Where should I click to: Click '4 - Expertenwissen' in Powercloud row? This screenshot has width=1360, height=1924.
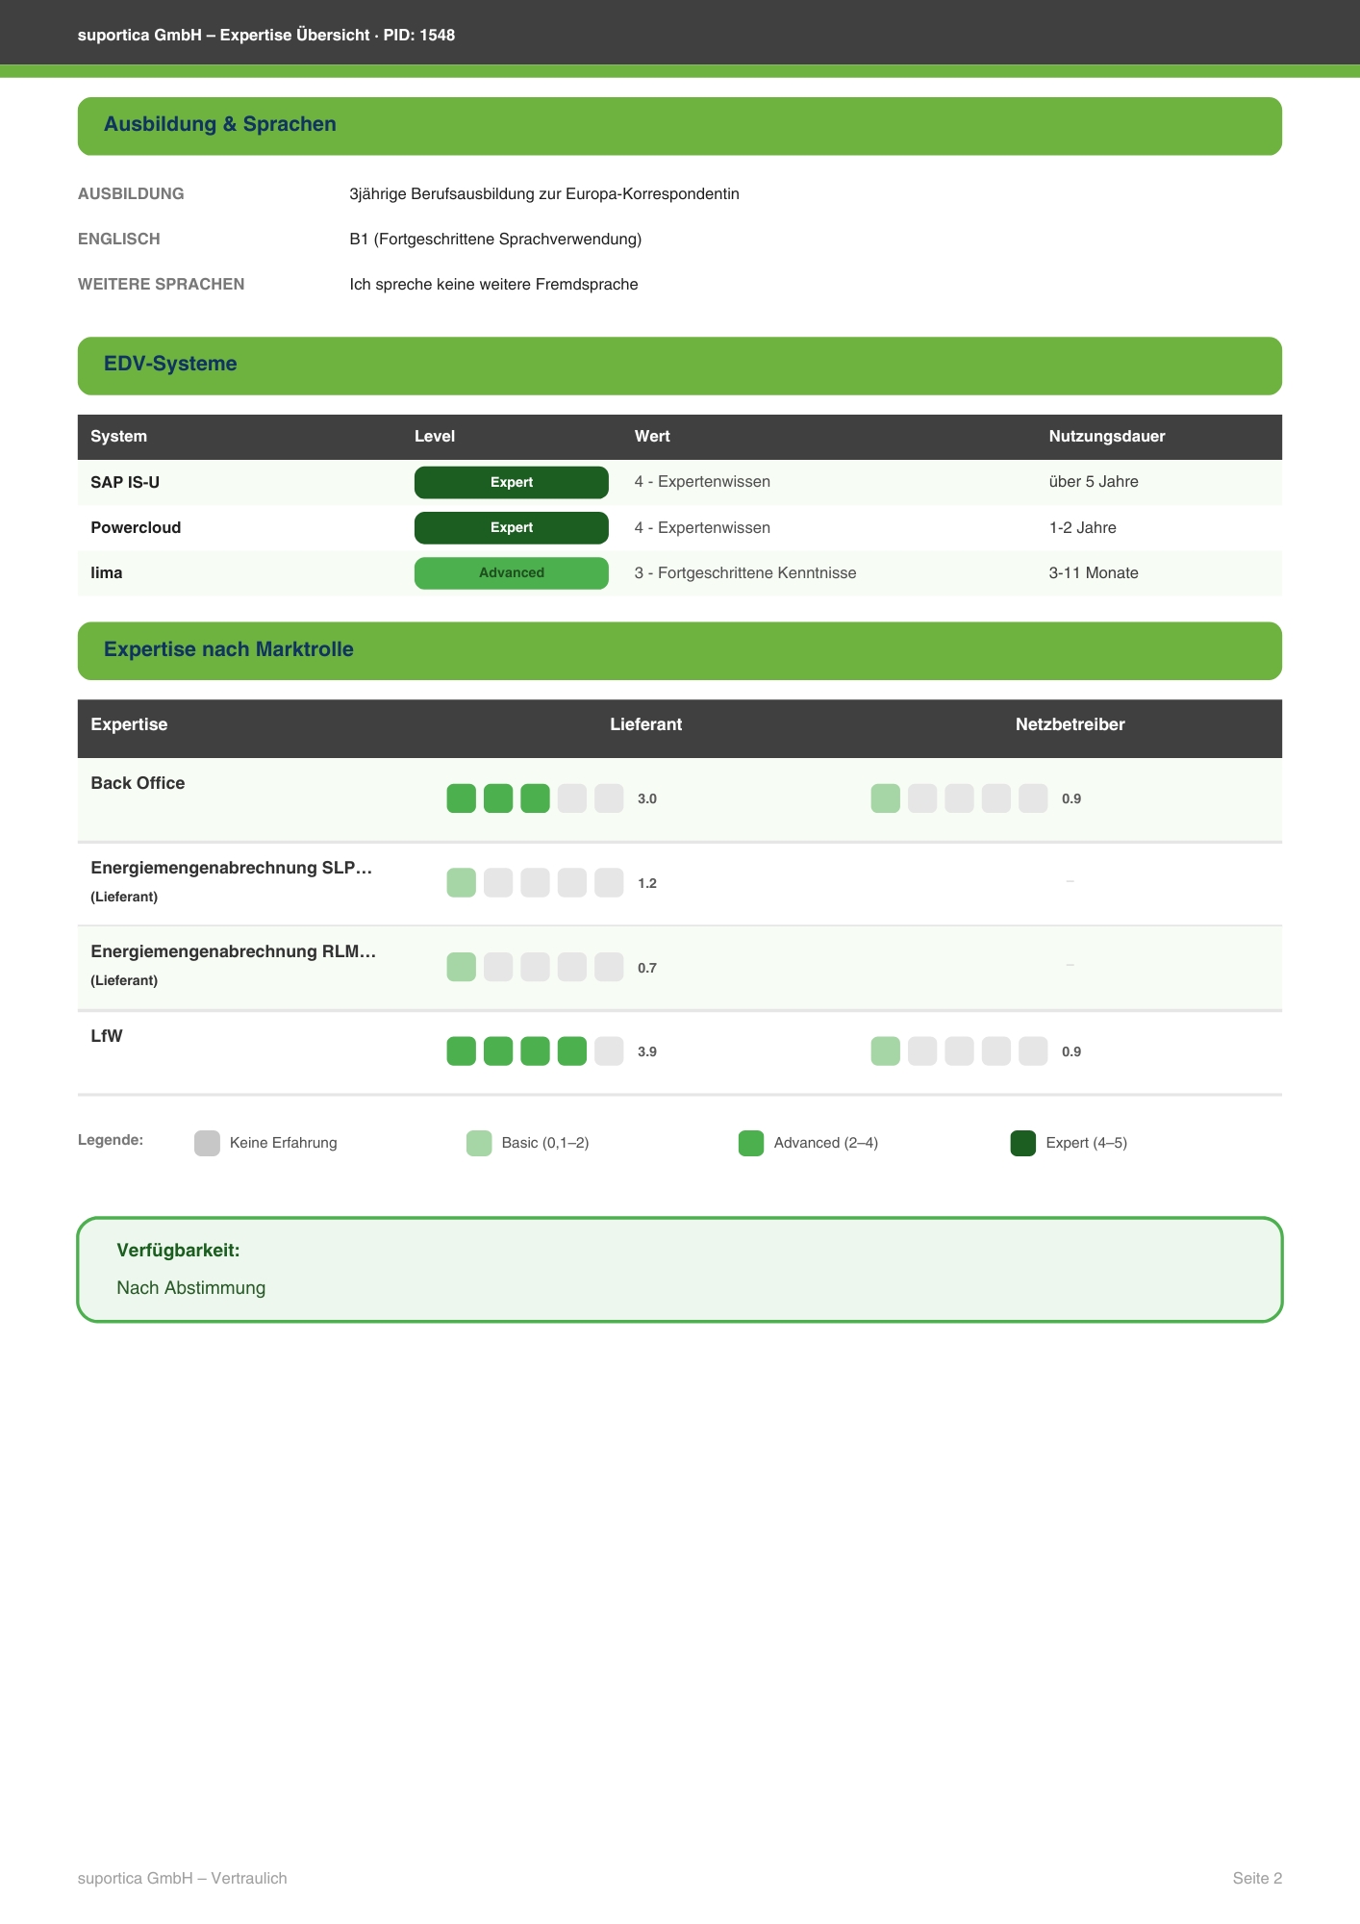[x=702, y=527]
